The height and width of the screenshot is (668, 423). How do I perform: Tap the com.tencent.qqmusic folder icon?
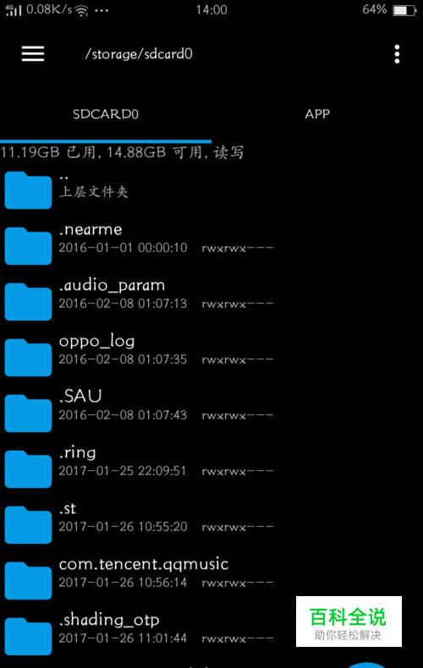tap(28, 581)
